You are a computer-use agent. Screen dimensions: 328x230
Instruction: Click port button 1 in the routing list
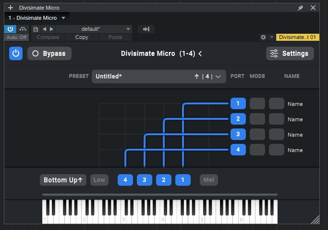[x=238, y=103]
